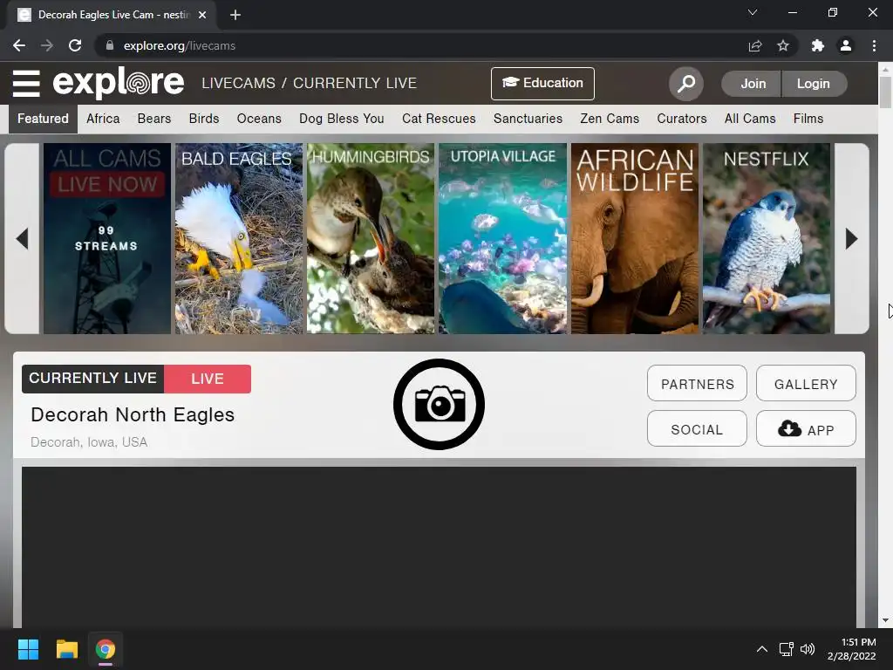Show All Cams category
Screen dimensions: 893x670
750,119
